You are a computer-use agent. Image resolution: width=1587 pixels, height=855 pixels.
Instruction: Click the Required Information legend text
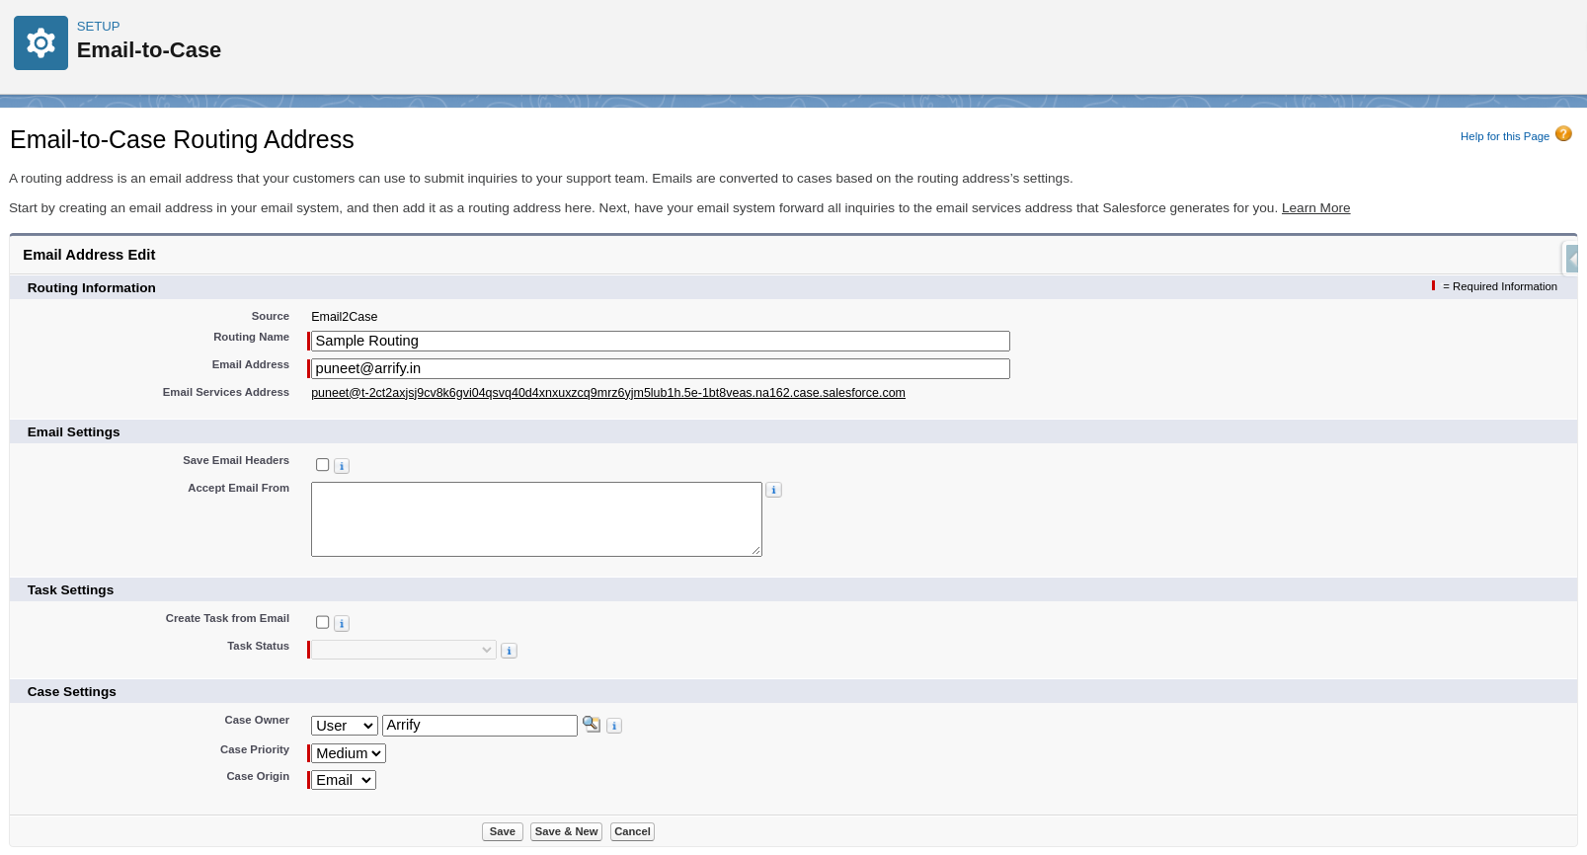tap(1499, 287)
